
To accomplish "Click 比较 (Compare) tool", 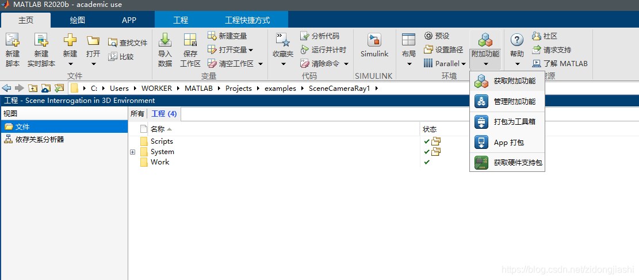I will [x=121, y=57].
